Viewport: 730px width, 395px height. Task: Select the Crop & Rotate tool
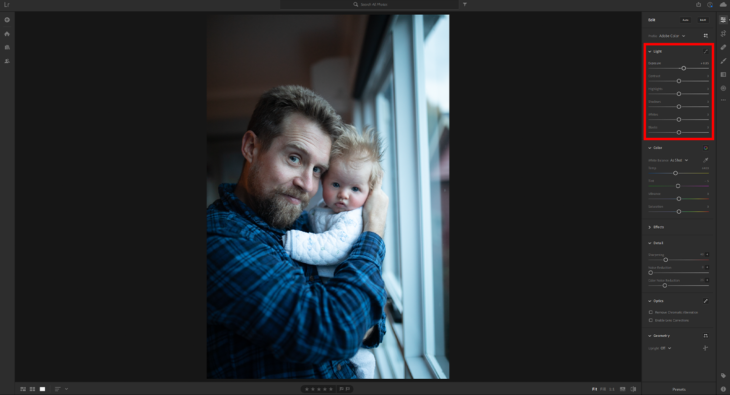[723, 35]
